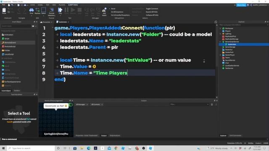Open All Messages dropdown in Output
The image size is (269, 151).
pyautogui.click(x=82, y=104)
